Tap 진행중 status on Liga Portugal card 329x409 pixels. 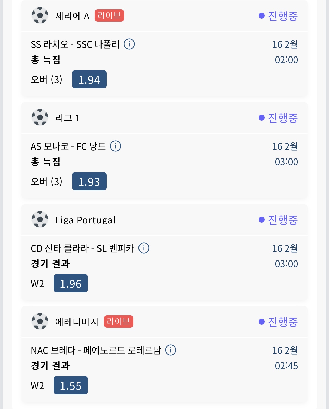tap(278, 220)
